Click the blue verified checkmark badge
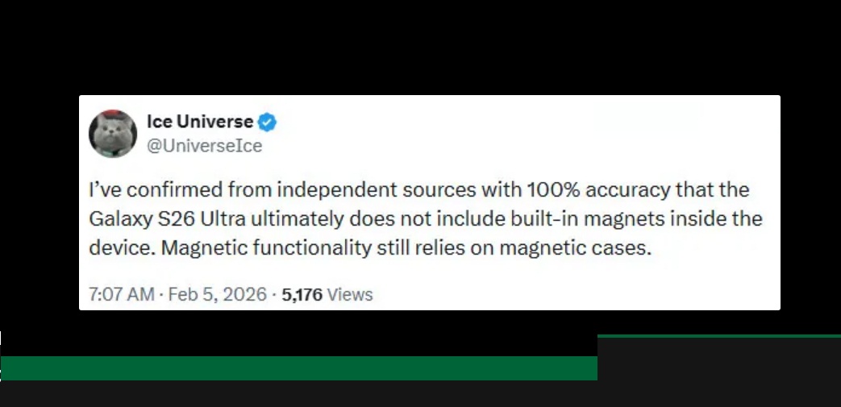Screen dimensions: 841x407 coord(268,123)
